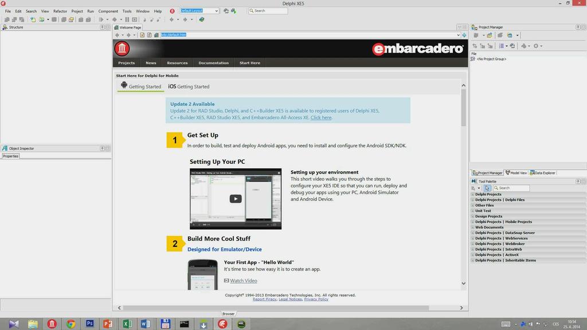Click the horizontal scrollbar right arrow
Screen dimensions: 587x330
(x=461, y=308)
